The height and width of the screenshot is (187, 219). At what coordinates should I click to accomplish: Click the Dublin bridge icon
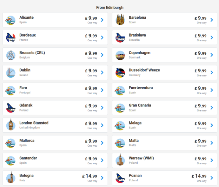click(x=11, y=73)
